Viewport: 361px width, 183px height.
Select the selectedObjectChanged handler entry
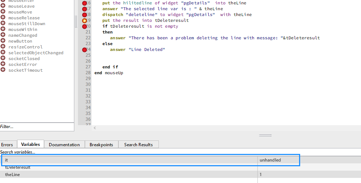[x=36, y=53]
